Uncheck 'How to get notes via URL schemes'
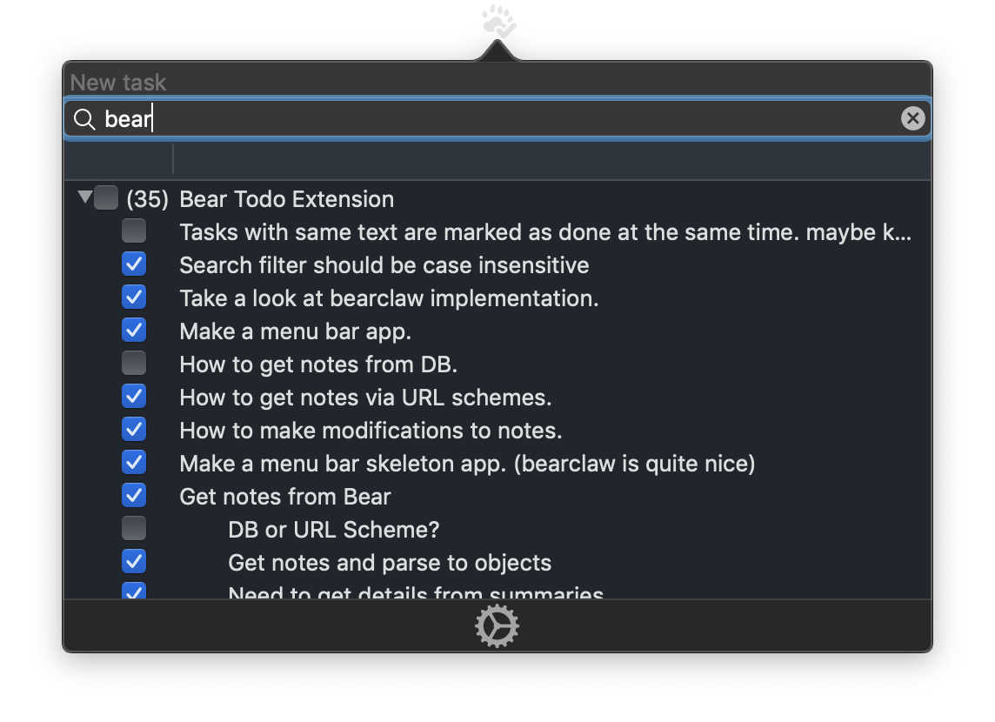 (134, 396)
